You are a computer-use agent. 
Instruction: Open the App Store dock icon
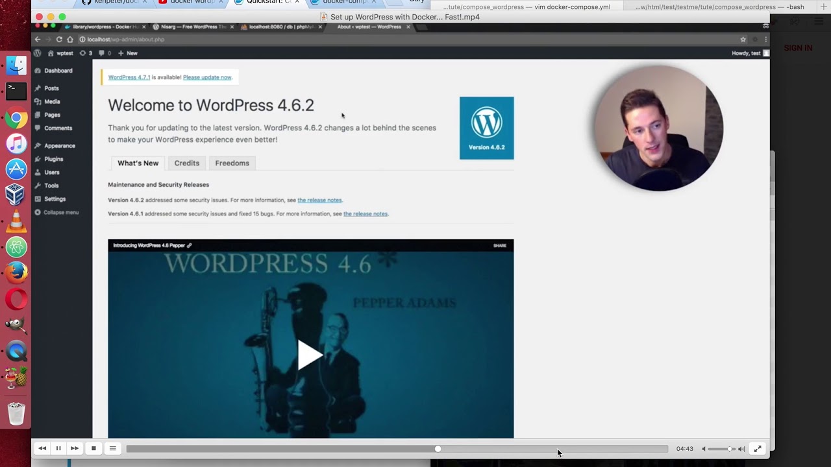pyautogui.click(x=16, y=169)
